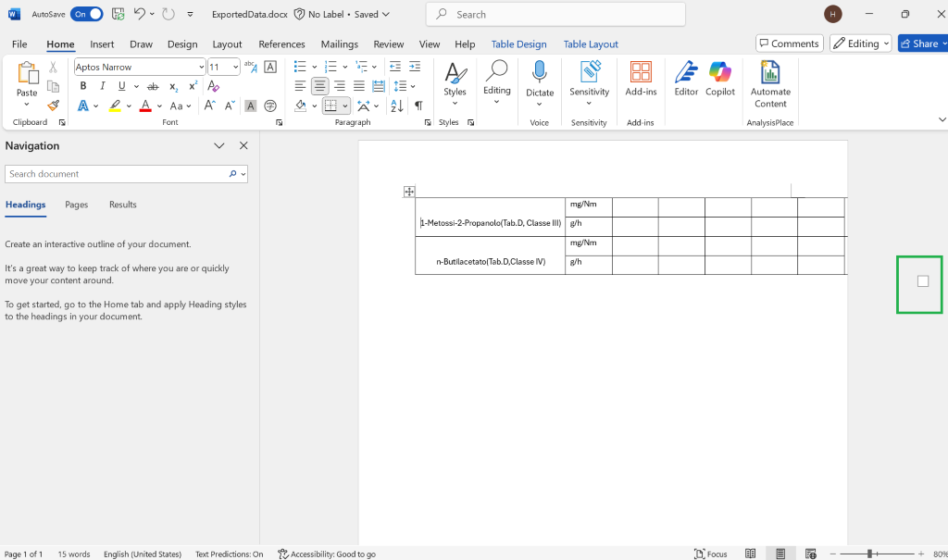The image size is (948, 560).
Task: Toggle italic formatting
Action: click(x=103, y=86)
